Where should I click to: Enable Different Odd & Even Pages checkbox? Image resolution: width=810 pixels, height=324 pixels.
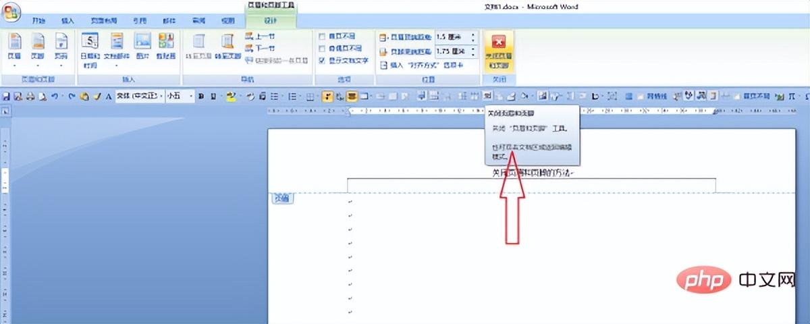pyautogui.click(x=323, y=49)
